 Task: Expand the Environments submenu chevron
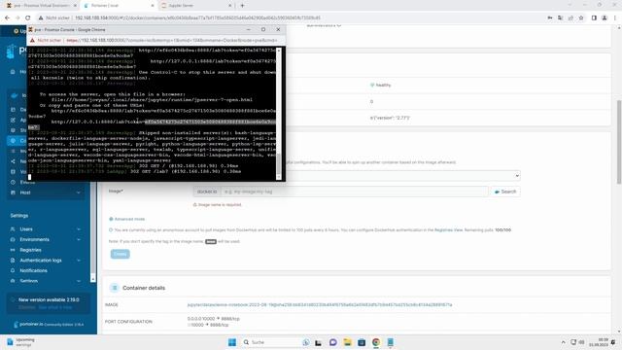coord(79,240)
